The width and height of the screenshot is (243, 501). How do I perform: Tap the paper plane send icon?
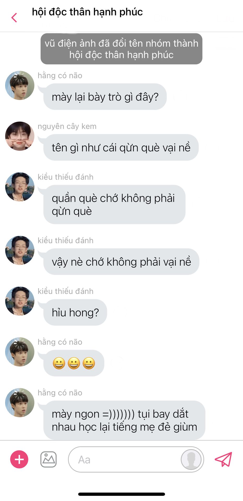coord(223,459)
